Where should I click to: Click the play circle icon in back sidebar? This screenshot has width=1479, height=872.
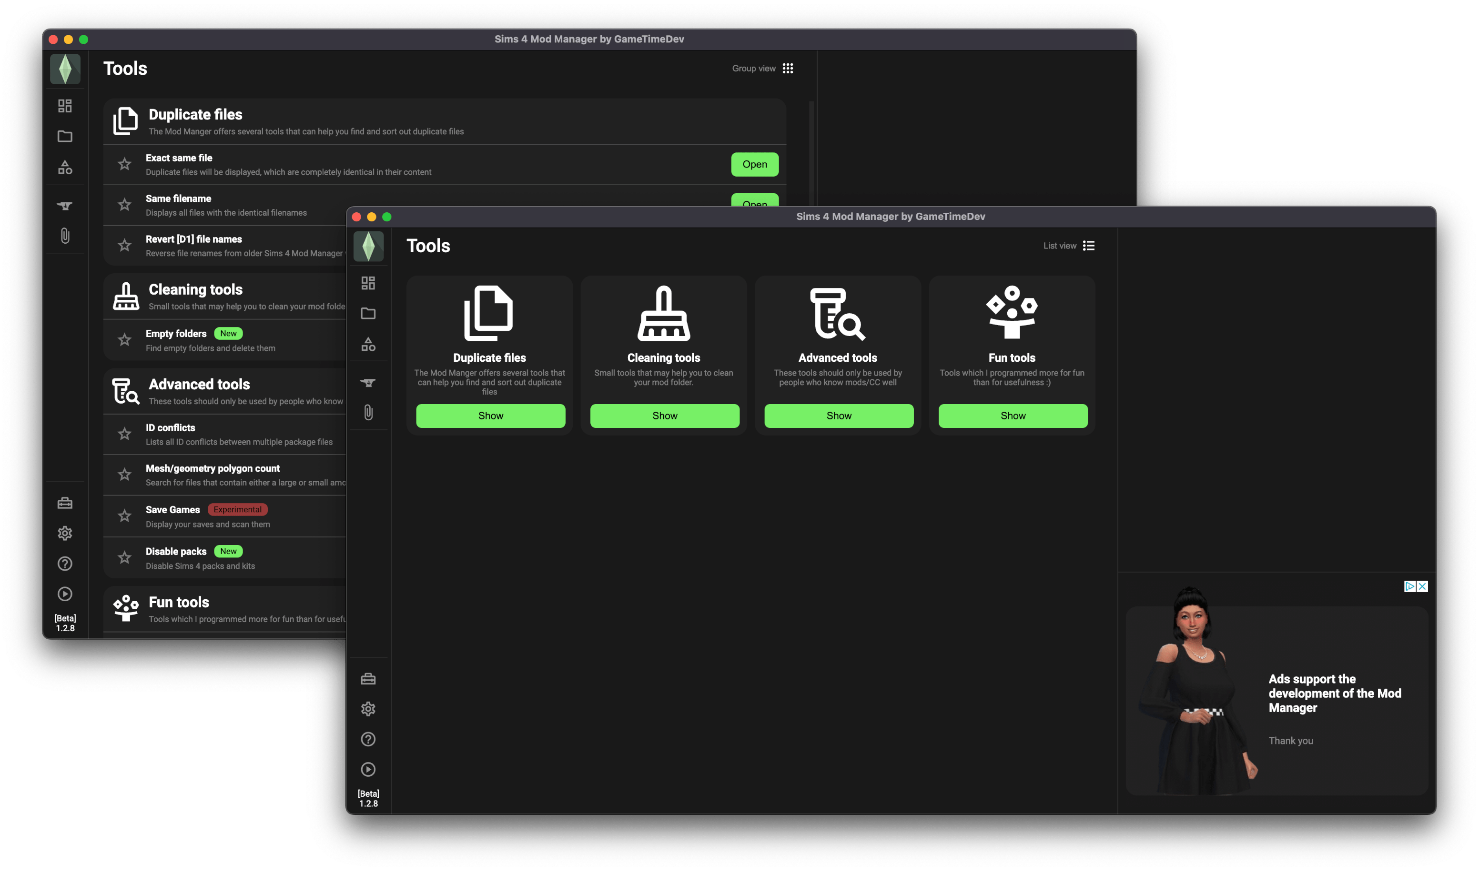65,594
